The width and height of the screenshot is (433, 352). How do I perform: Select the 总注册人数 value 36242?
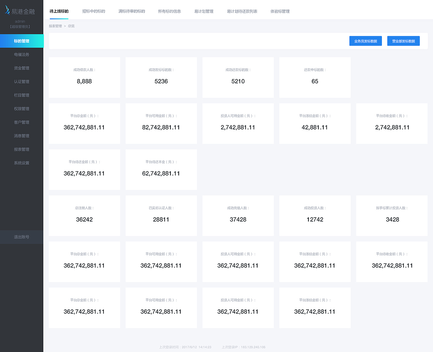(x=84, y=220)
